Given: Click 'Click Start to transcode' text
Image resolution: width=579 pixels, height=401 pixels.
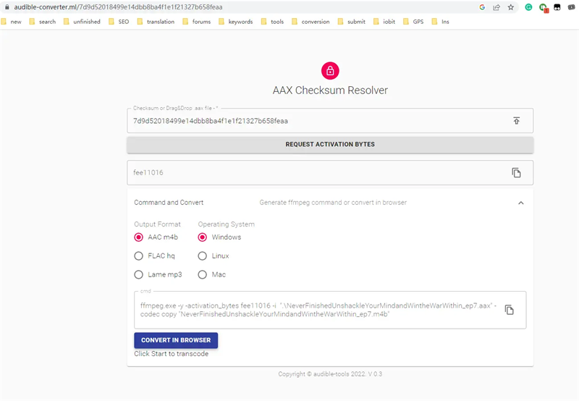Looking at the screenshot, I should pos(172,354).
